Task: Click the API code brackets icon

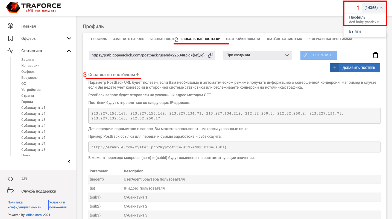Action: 10,179
